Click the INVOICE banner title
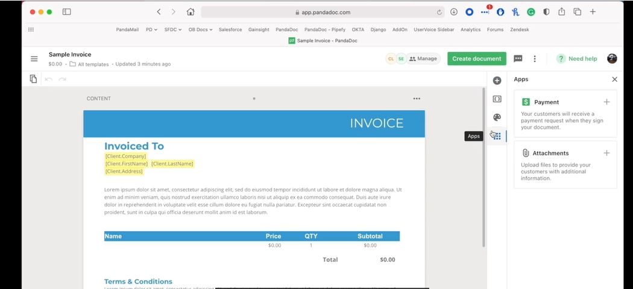Viewport: 633px width, 289px height. pyautogui.click(x=377, y=123)
